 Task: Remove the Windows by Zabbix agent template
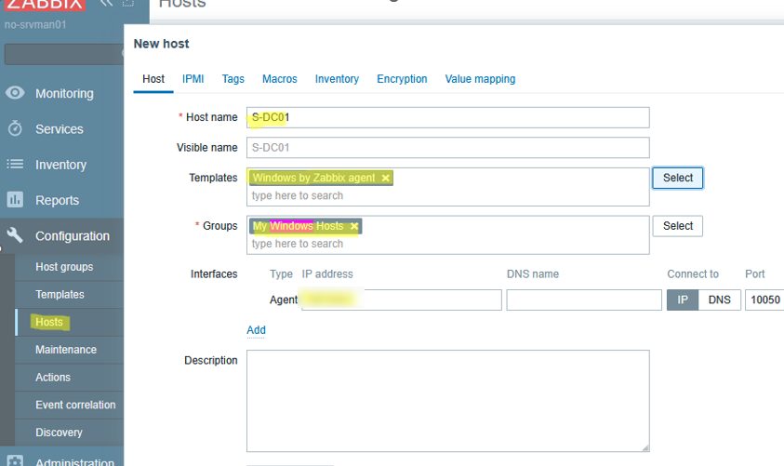pos(385,178)
